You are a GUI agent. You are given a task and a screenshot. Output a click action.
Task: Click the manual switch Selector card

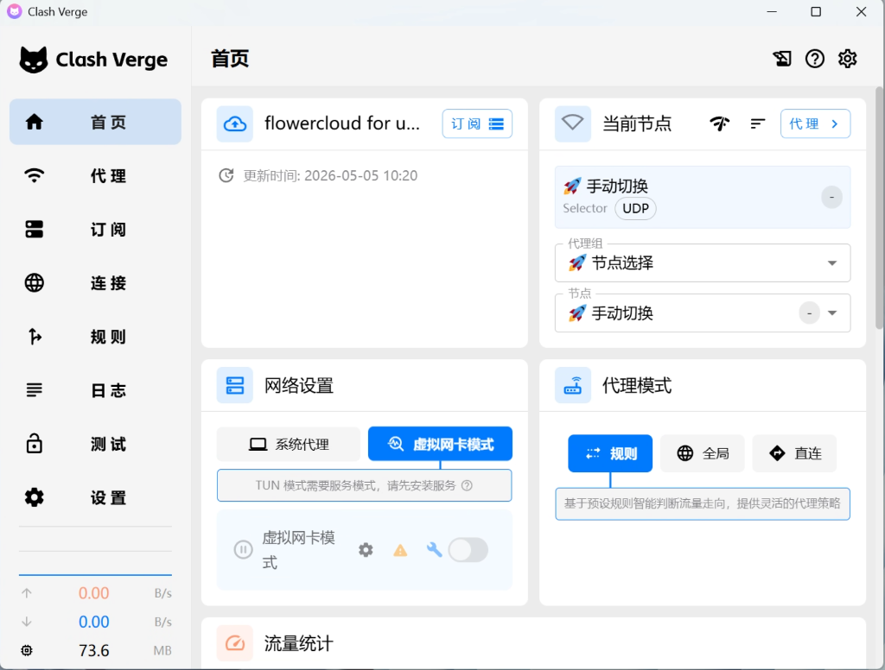702,198
